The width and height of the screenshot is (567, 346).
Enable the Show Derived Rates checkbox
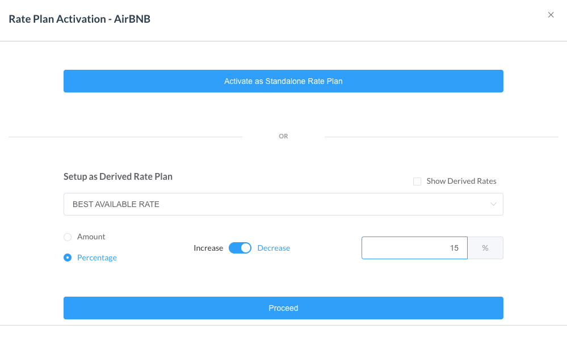417,181
